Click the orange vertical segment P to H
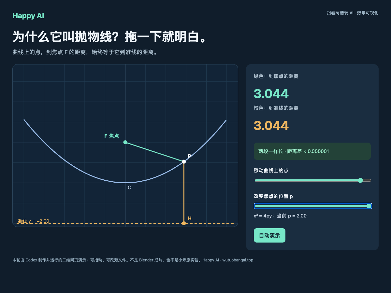Screen dimensions: 391x293 pyautogui.click(x=184, y=192)
